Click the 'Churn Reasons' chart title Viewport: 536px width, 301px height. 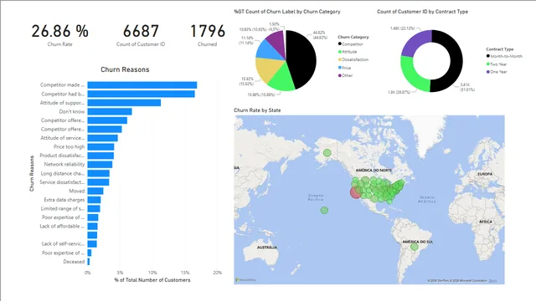(x=125, y=69)
